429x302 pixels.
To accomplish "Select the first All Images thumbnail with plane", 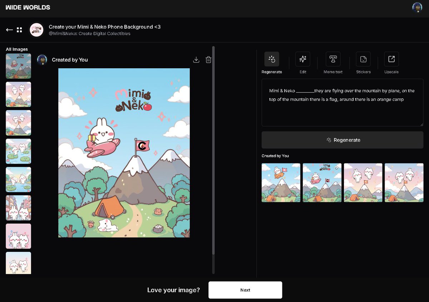I will 19,66.
